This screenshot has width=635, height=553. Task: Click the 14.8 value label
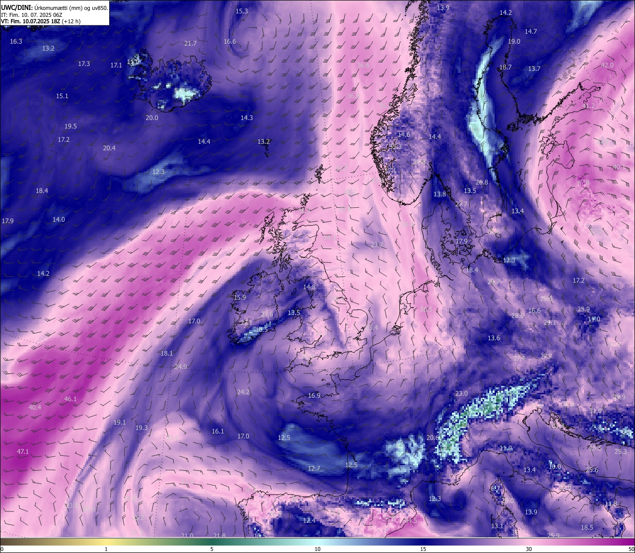310,287
